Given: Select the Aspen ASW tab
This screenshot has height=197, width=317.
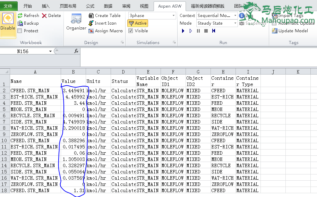Looking at the screenshot, I should coord(170,6).
